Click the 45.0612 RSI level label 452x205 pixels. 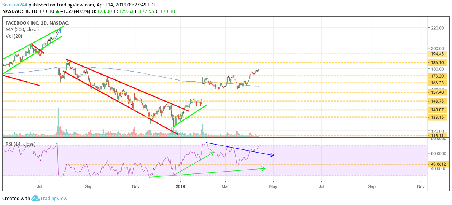click(x=438, y=164)
